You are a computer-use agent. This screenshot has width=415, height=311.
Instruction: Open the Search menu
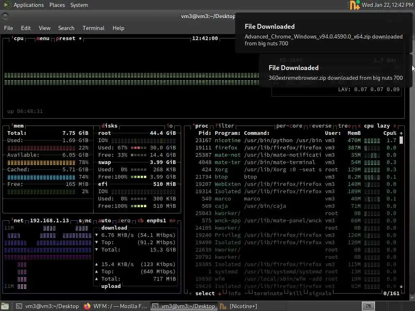[x=66, y=28]
